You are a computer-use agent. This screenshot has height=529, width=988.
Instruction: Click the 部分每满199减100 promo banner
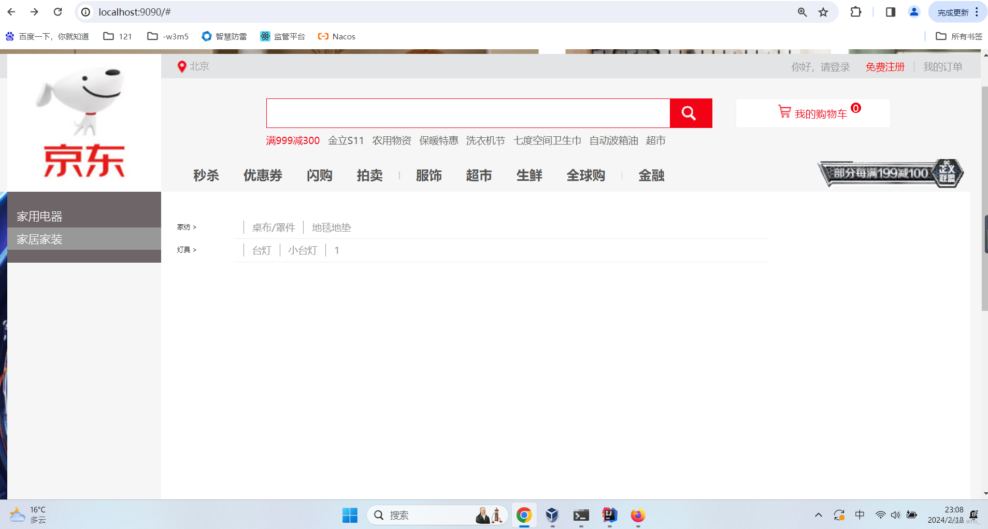point(891,173)
